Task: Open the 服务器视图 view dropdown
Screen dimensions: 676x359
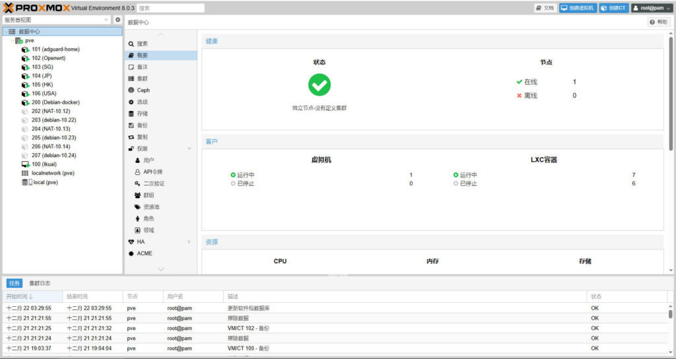Action: tap(56, 20)
